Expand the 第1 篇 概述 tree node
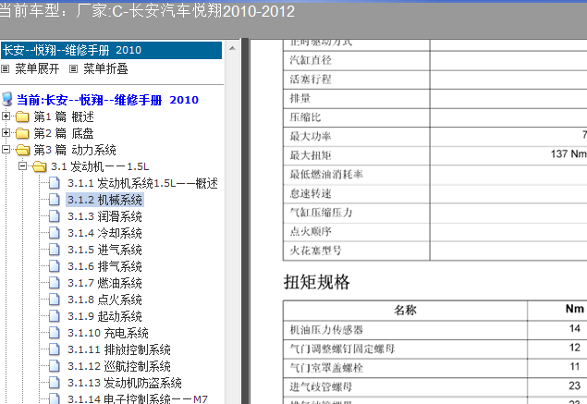 point(6,116)
